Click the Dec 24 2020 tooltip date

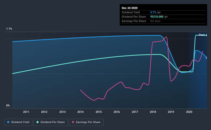[x=130, y=8]
